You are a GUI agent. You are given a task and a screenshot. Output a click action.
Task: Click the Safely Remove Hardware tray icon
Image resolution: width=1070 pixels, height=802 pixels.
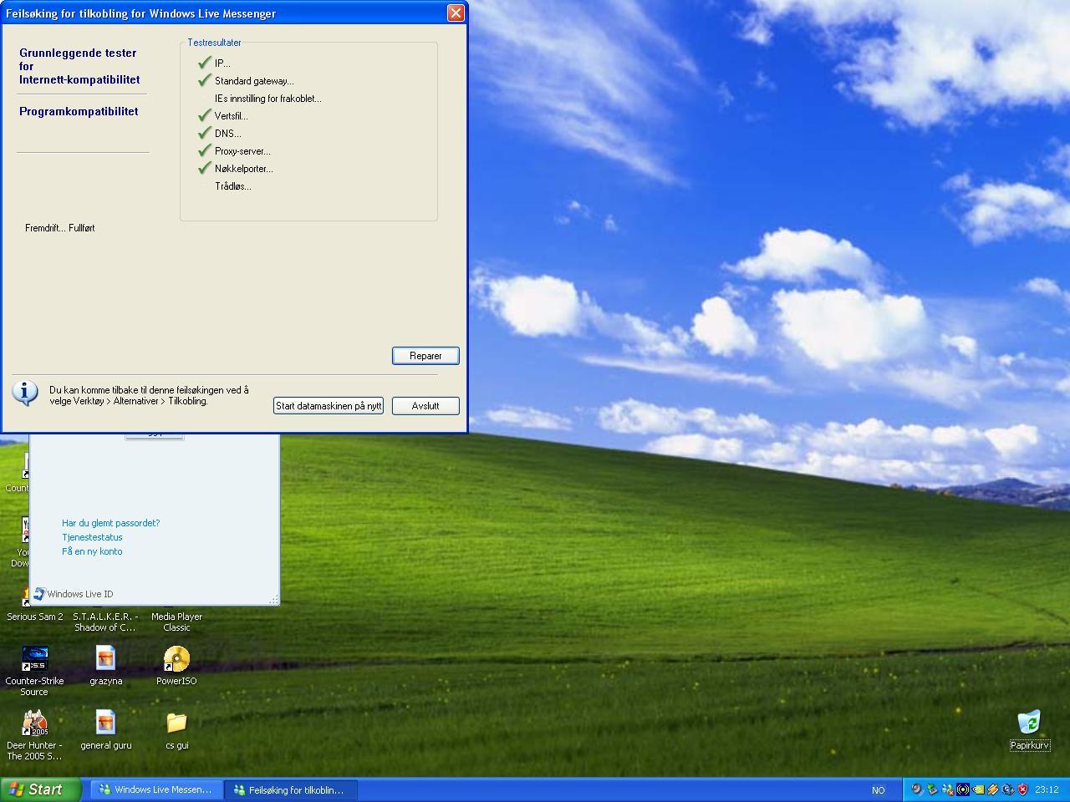click(x=932, y=789)
